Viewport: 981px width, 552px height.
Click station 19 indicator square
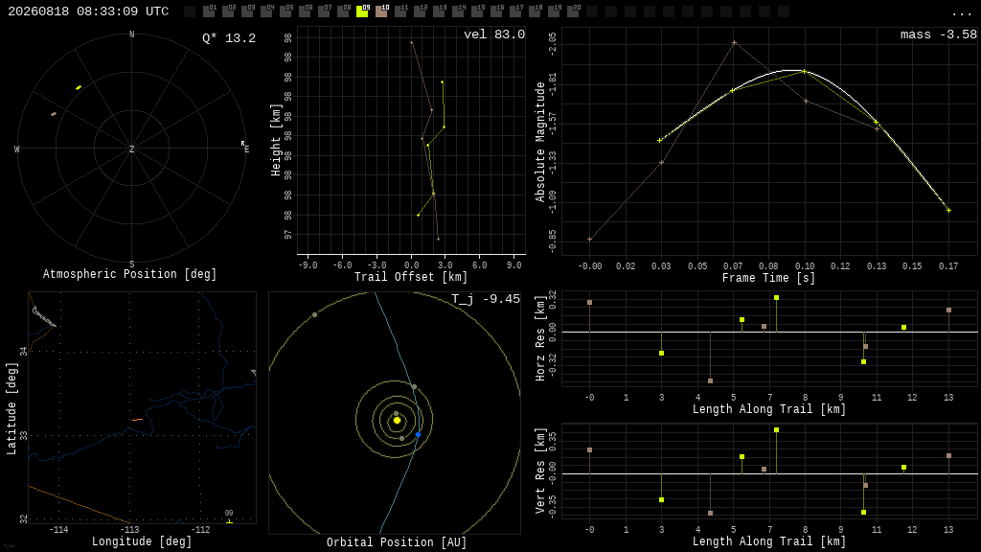click(x=554, y=11)
